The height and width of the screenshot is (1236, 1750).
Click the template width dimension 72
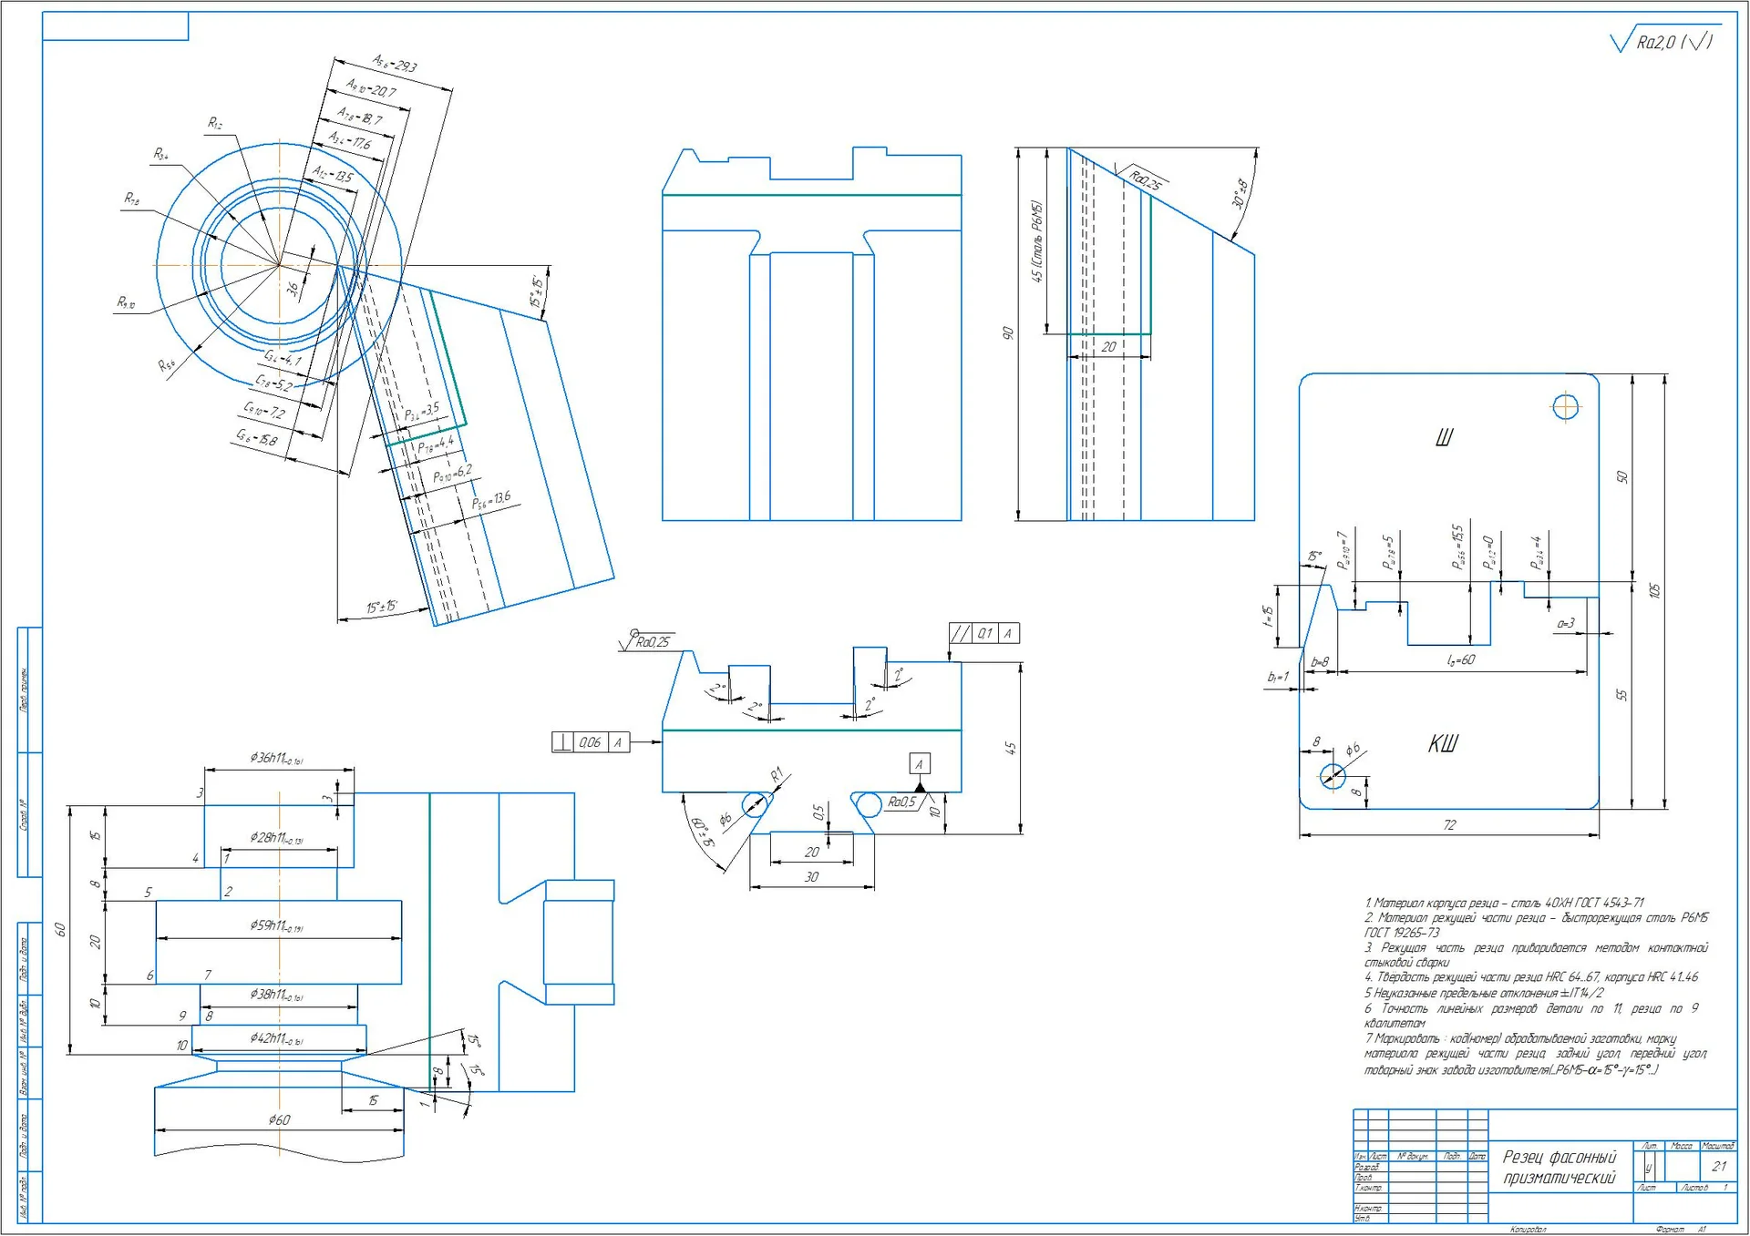[1449, 825]
